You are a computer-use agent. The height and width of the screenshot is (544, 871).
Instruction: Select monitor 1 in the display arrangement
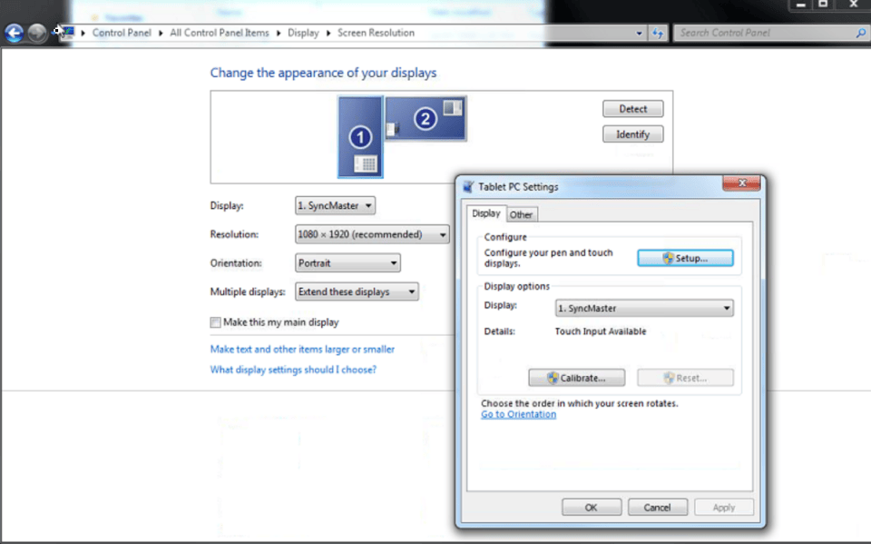tap(359, 136)
